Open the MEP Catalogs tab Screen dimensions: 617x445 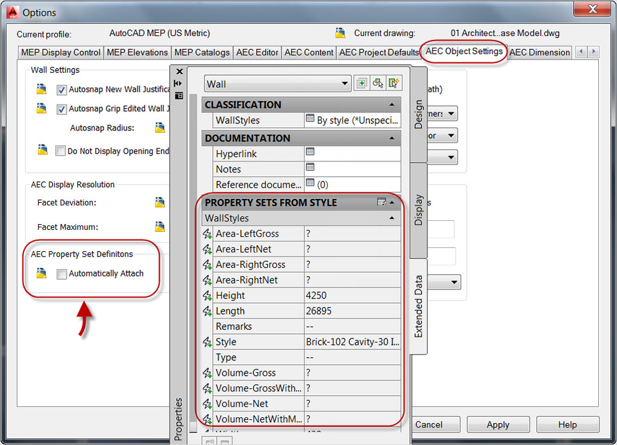coord(202,52)
